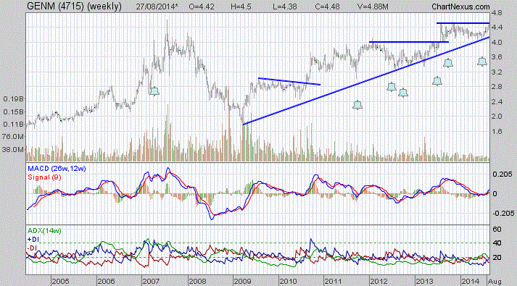Viewport: 517px width, 286px height.
Task: Click the 2007 label on time axis
Action: pyautogui.click(x=151, y=282)
